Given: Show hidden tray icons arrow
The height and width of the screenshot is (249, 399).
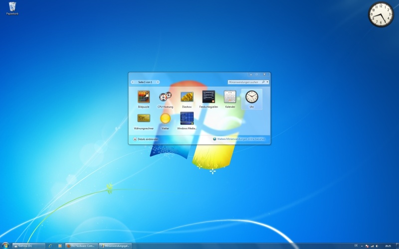Looking at the screenshot, I should point(362,246).
